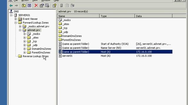Expand the DomainDnsZones tree node
Screen dimensions: 188x105
pos(24,49)
